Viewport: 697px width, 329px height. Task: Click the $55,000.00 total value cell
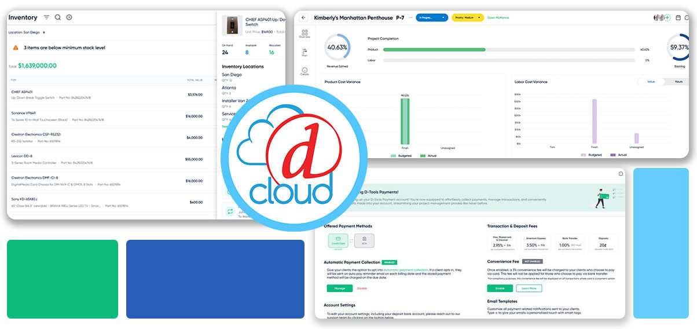pyautogui.click(x=193, y=159)
